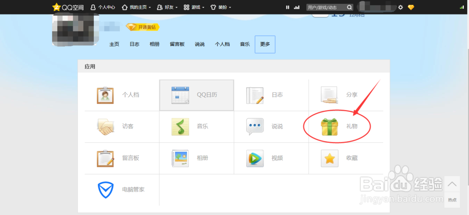Click the 视频 text label
469x215 pixels.
[277, 158]
